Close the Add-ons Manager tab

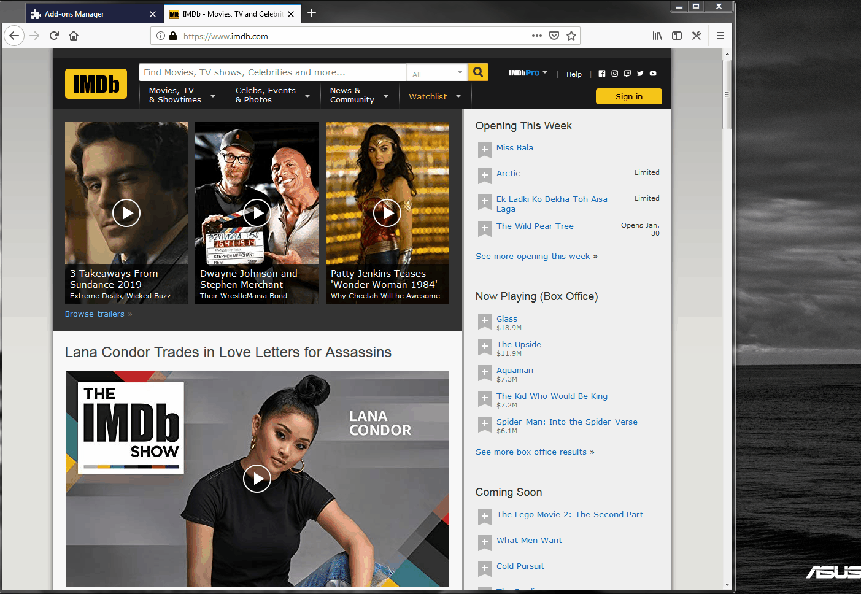(x=153, y=13)
